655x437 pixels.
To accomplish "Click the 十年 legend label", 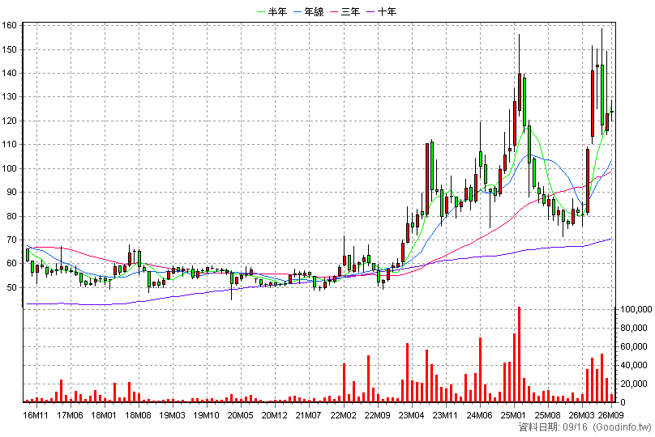I will pyautogui.click(x=387, y=11).
